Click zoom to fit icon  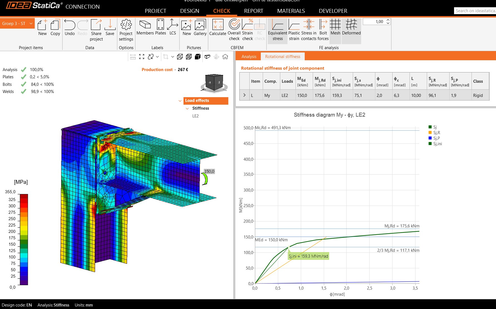pyautogui.click(x=142, y=57)
